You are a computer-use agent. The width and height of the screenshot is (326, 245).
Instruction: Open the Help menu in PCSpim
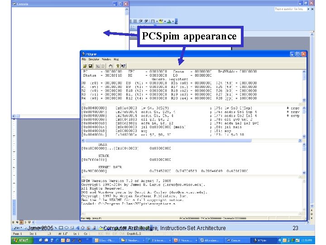click(x=116, y=59)
